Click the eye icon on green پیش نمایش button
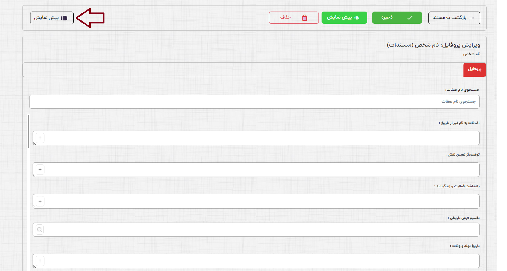The image size is (507, 271). 357,18
